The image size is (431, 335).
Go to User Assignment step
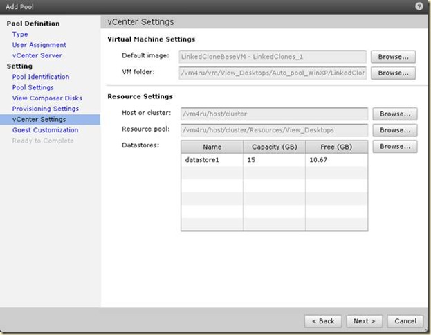point(39,45)
